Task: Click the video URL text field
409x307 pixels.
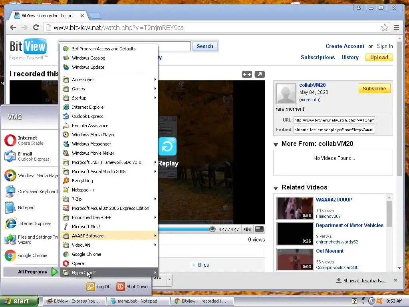Action: 334,120
